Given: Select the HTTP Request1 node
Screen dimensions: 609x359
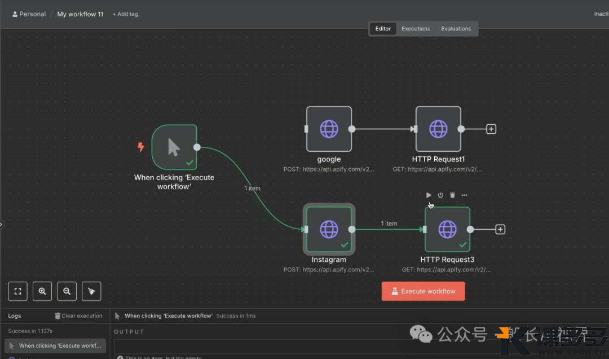Looking at the screenshot, I should tap(438, 129).
